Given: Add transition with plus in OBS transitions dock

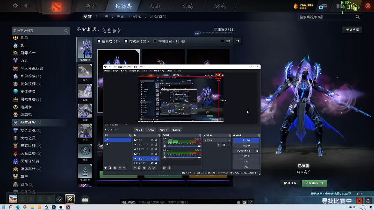Looking at the screenshot, I should pyautogui.click(x=219, y=145).
